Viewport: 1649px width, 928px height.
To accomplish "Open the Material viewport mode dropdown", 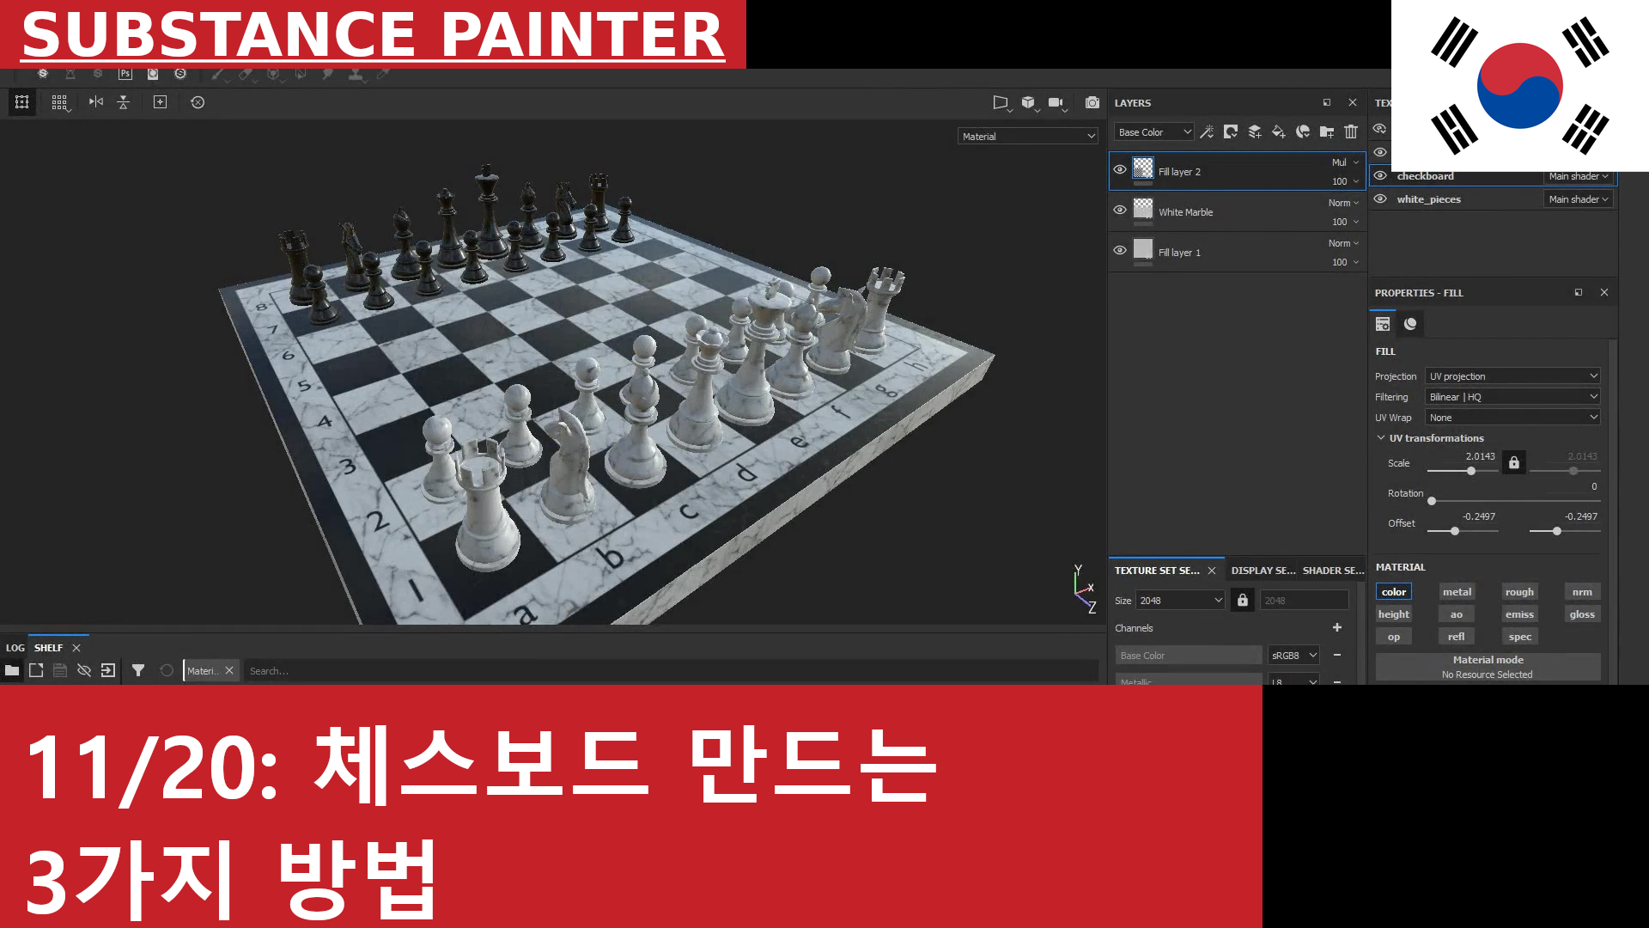I will pos(1028,136).
